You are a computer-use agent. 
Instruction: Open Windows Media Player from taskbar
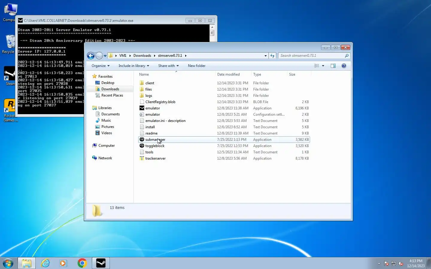coord(63,263)
